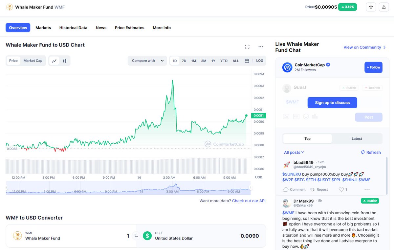Click the Whale Maker Fund logo icon in header
394x250 pixels.
(x=10, y=7)
